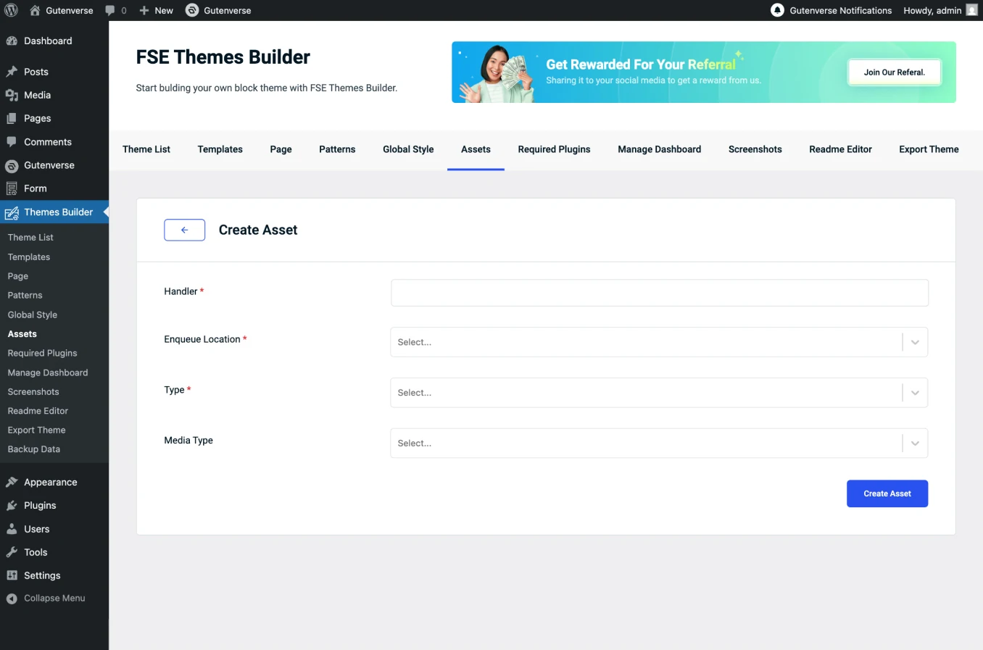Click the Join Our Referal button
Viewport: 983px width, 650px height.
click(894, 72)
